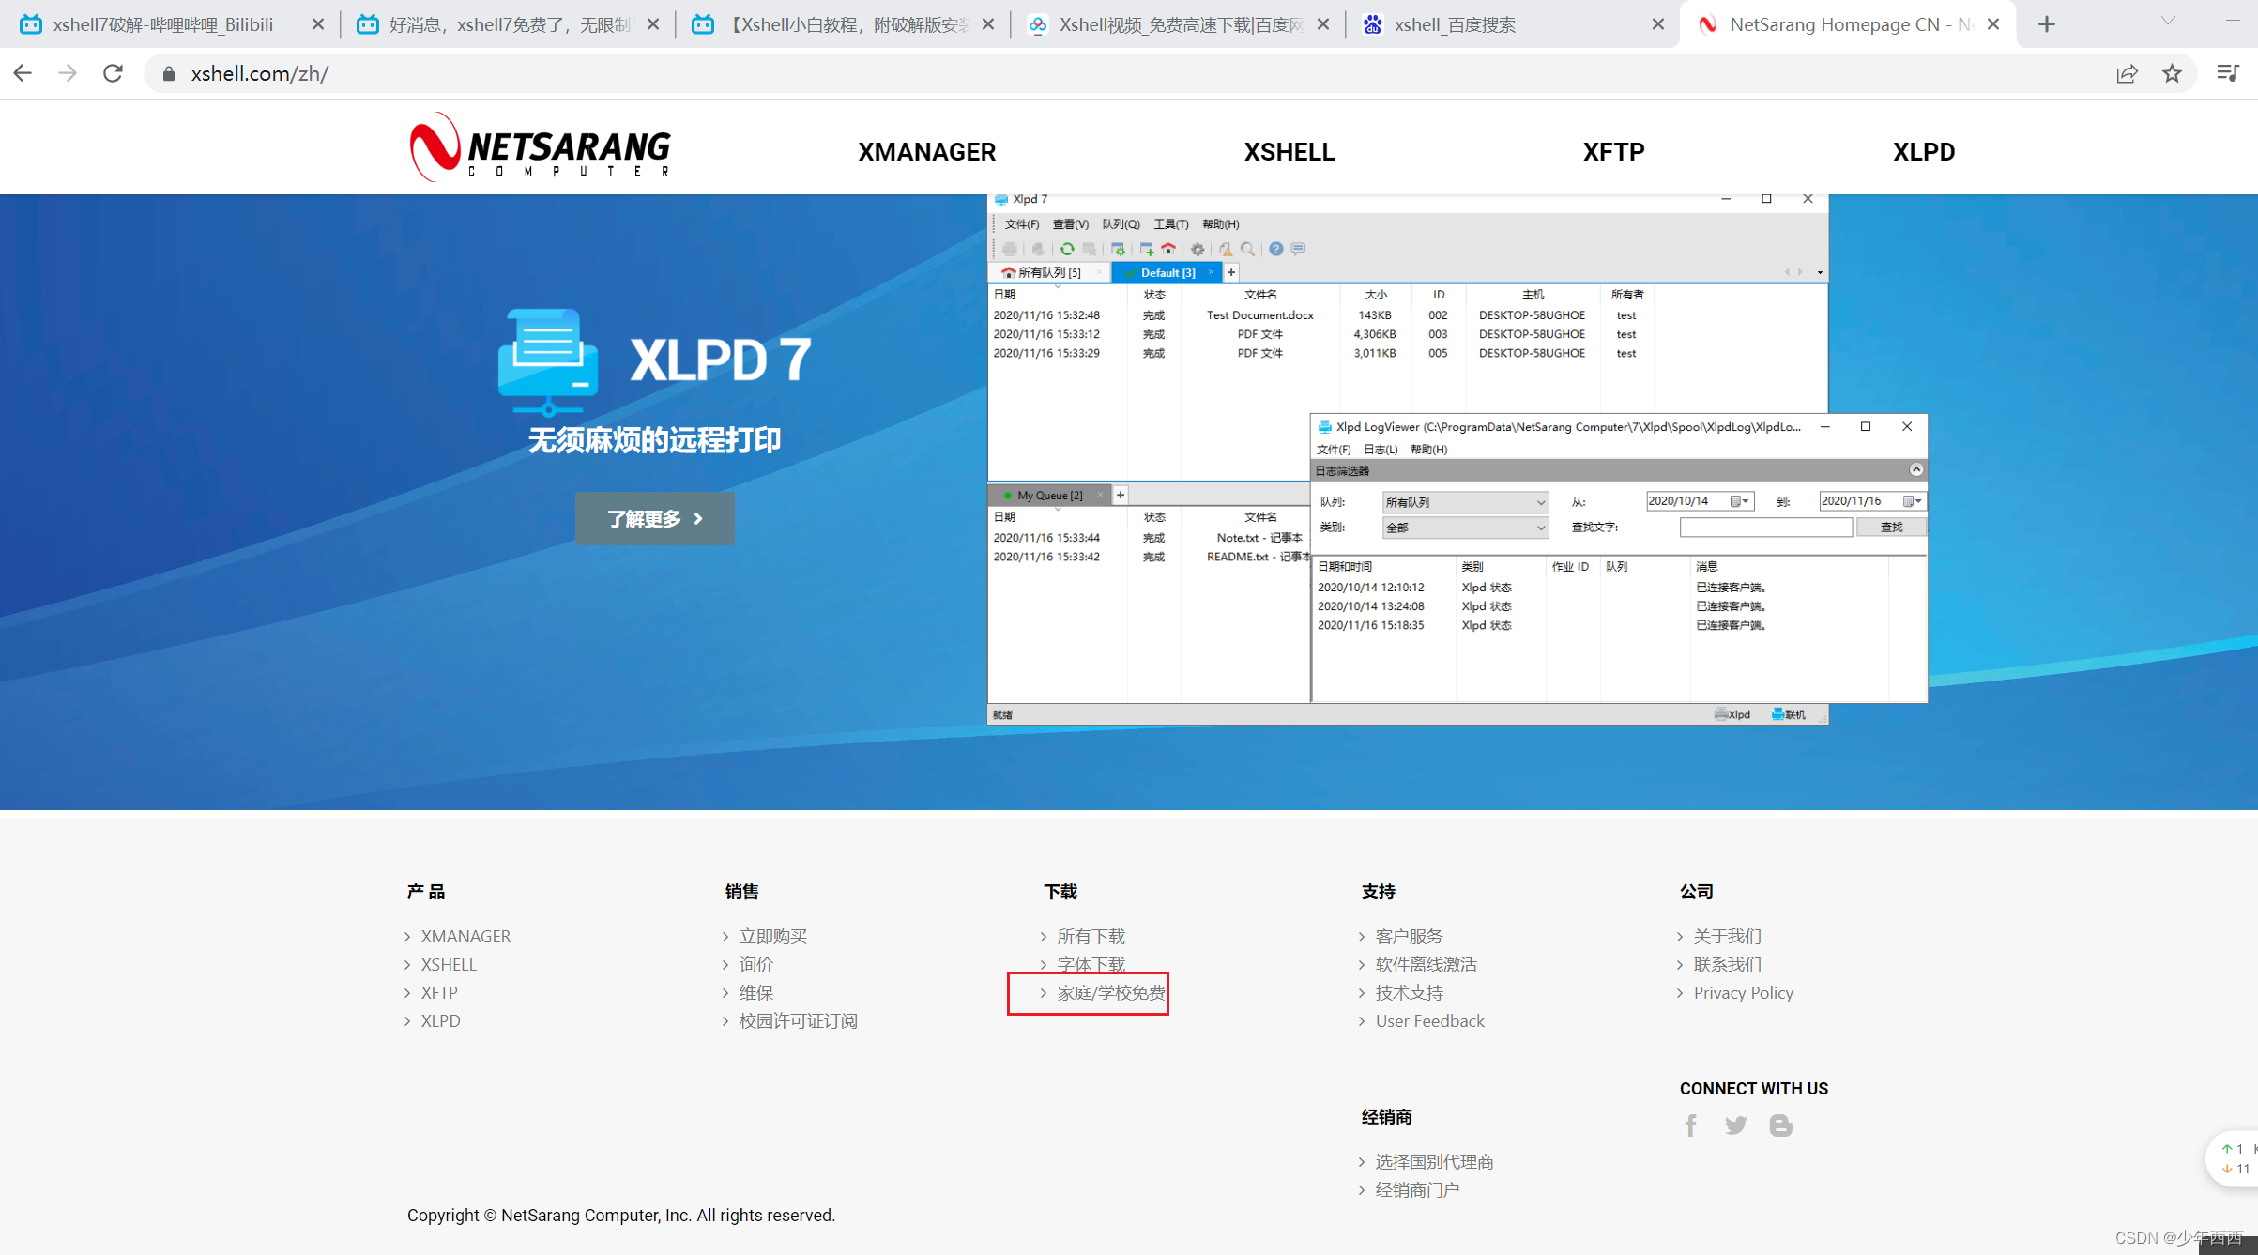The height and width of the screenshot is (1255, 2258).
Task: Open Privacy Policy link
Action: [x=1743, y=992]
